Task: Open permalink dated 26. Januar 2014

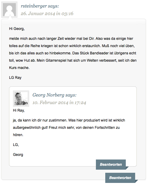Action: [x=47, y=14]
